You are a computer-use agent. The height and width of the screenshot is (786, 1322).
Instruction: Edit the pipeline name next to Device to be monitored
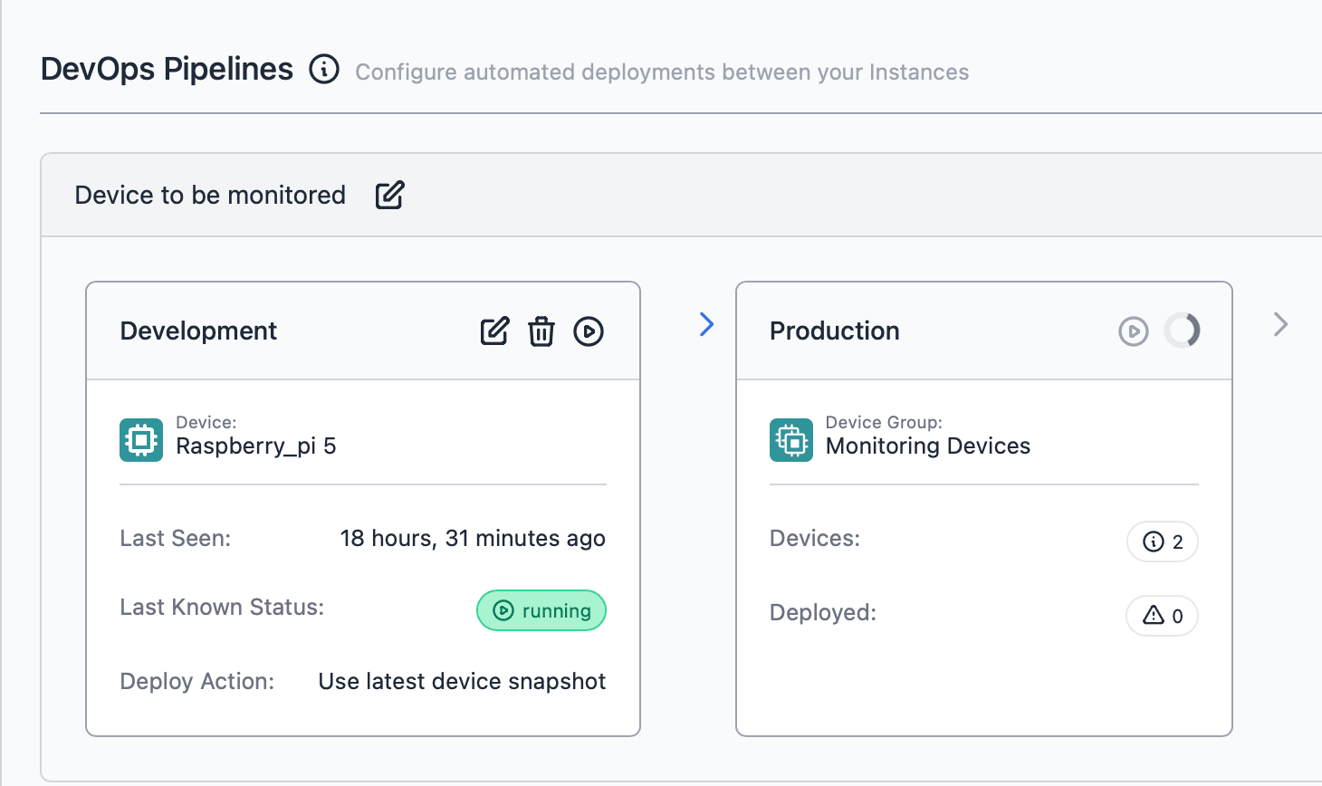point(389,194)
